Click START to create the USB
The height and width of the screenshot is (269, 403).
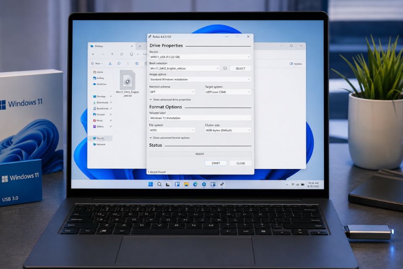(x=216, y=163)
